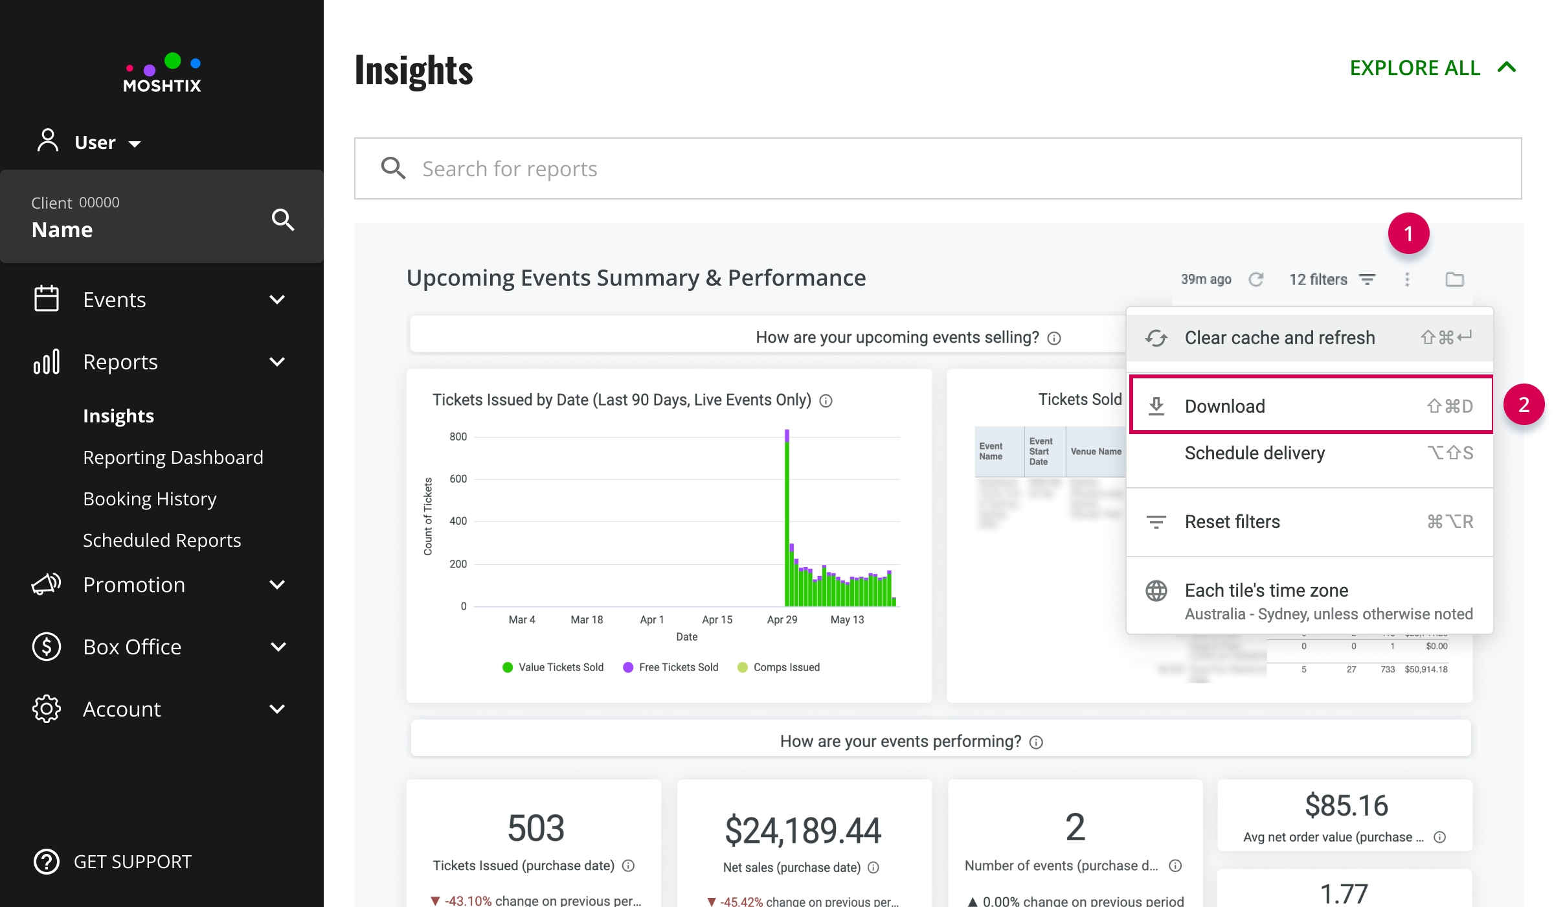Image resolution: width=1554 pixels, height=907 pixels.
Task: Toggle Value Tickets Sold legend series
Action: 553,667
